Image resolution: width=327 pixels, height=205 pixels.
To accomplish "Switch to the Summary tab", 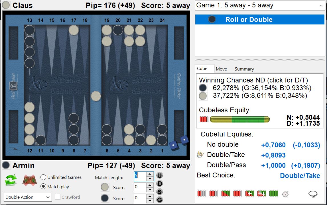I will (244, 69).
